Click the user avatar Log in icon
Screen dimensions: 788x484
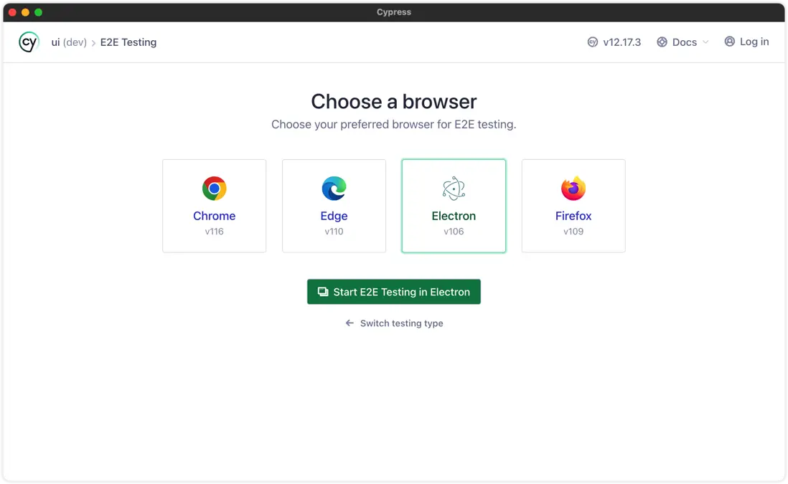[x=729, y=42]
